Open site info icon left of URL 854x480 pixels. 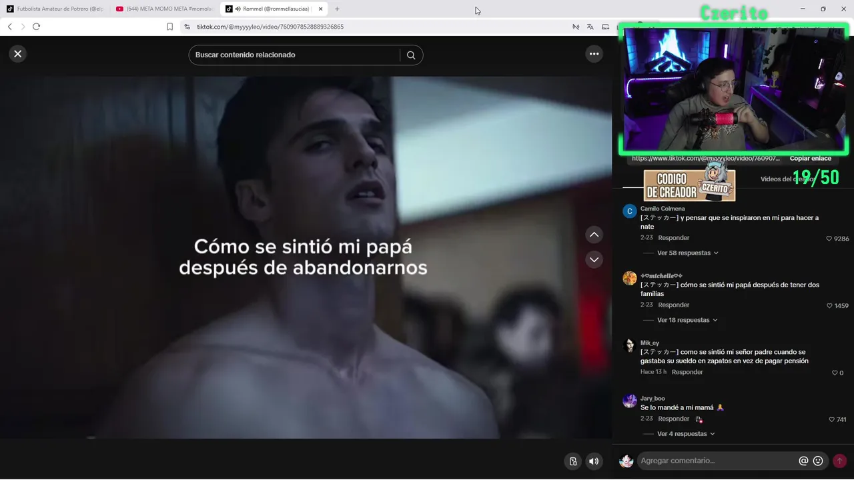click(x=187, y=27)
